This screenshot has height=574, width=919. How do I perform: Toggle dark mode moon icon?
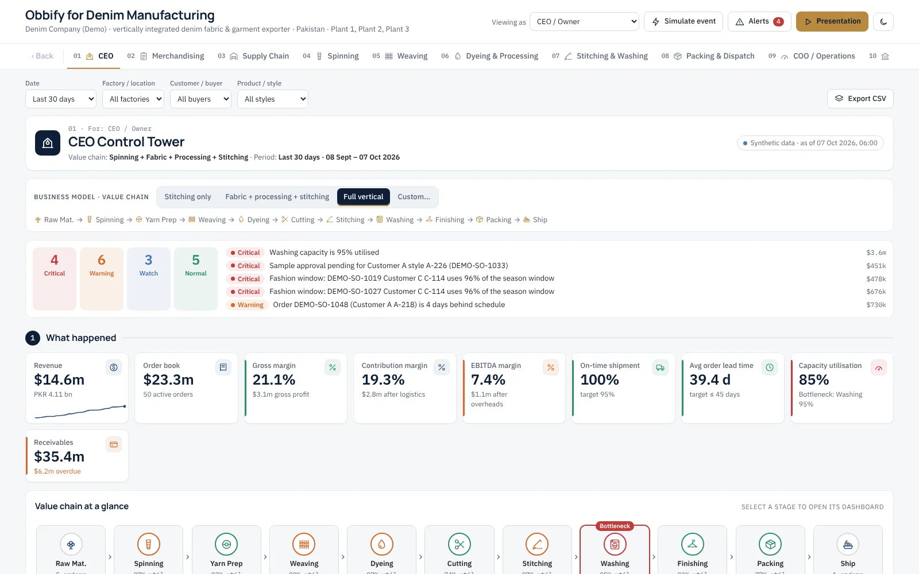[x=883, y=22]
